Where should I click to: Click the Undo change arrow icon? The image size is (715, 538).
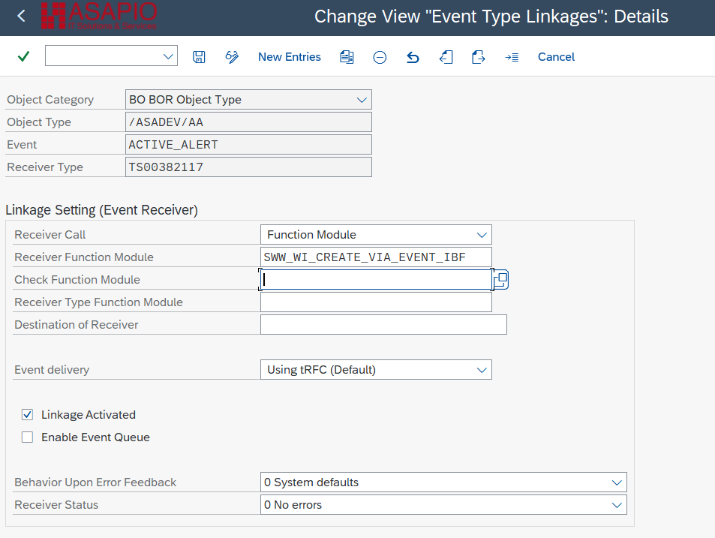[x=413, y=57]
